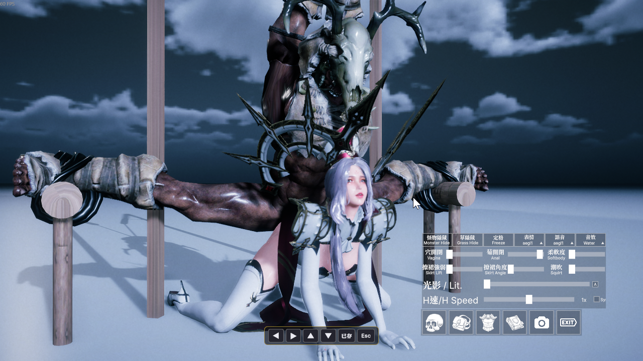
Task: Click the Skirt Lift slider handle
Action: click(x=450, y=269)
